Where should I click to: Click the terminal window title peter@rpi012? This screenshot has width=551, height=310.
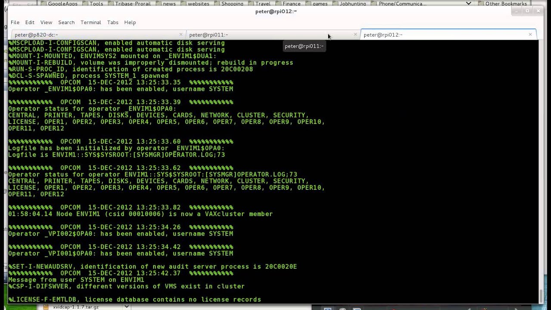point(276,12)
